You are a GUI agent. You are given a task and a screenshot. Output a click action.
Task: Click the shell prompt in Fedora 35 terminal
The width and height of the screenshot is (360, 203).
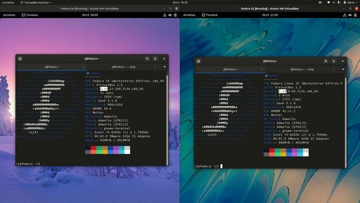pyautogui.click(x=207, y=166)
